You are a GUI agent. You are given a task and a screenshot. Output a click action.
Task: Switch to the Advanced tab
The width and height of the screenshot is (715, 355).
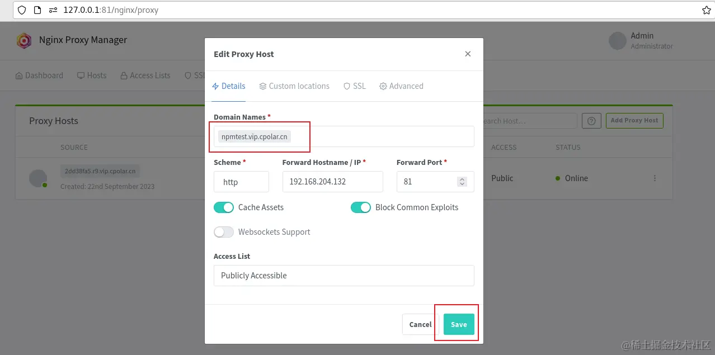pyautogui.click(x=401, y=86)
